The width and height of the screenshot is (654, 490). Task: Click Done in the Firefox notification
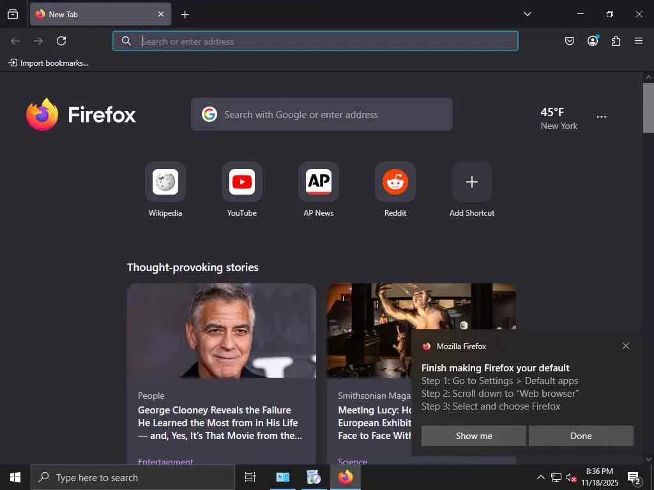coord(581,436)
